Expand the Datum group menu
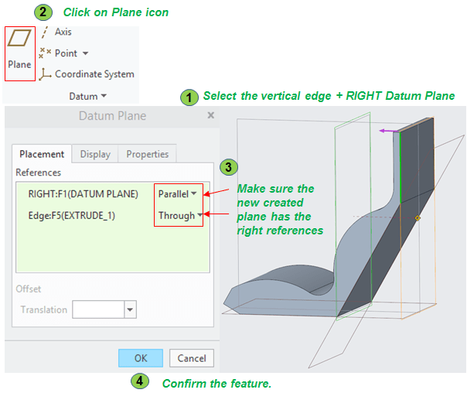 [103, 96]
